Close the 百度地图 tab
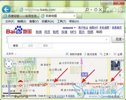This screenshot has height=100, width=126. (74, 16)
